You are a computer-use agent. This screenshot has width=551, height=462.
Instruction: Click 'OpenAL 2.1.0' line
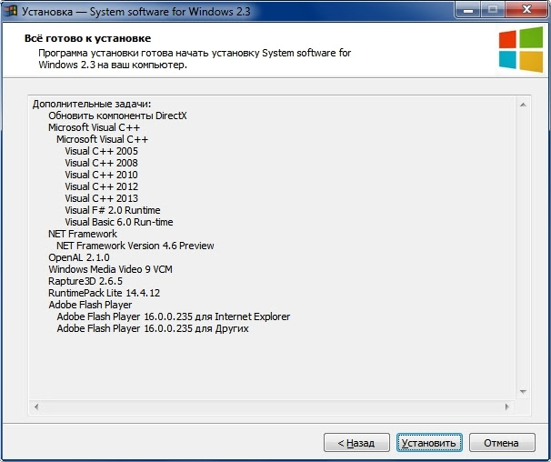(x=79, y=257)
